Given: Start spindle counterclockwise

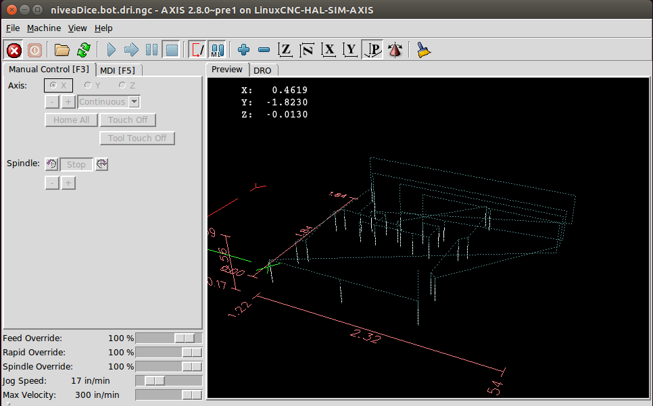Looking at the screenshot, I should click(x=51, y=164).
